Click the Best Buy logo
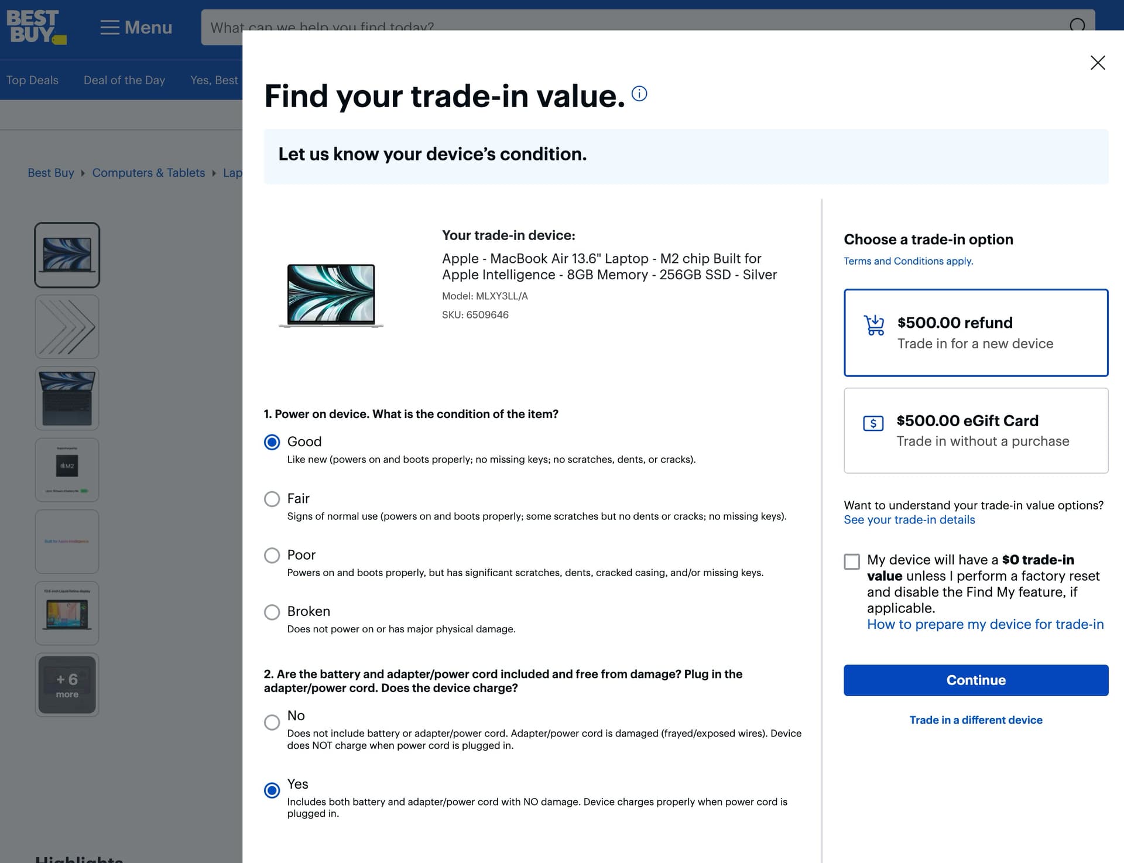Screen dimensions: 1124x863 36,27
